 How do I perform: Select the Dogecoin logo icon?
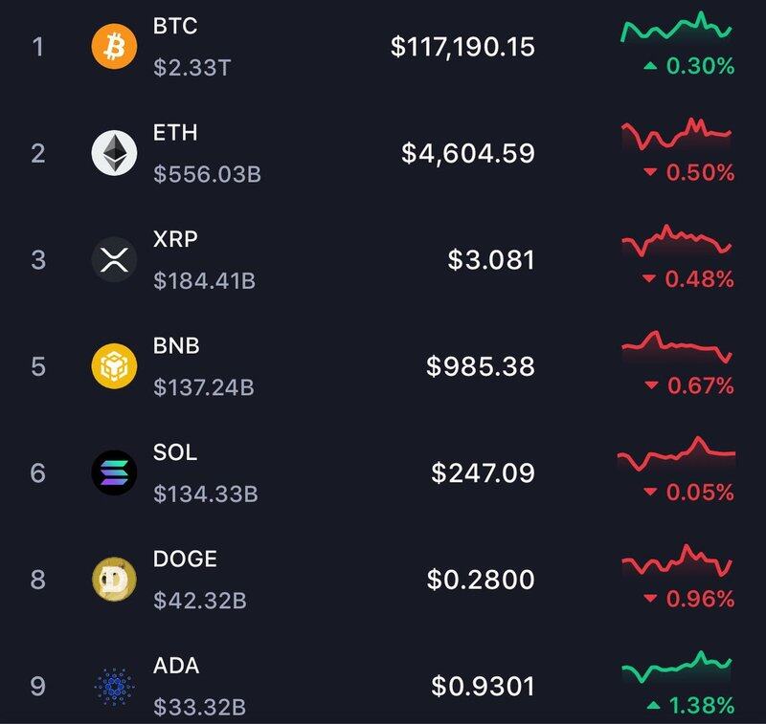click(114, 579)
